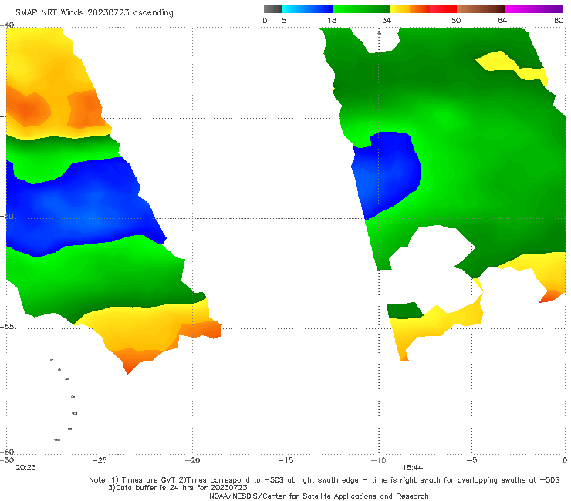Click the longitude label '-10'

point(378,460)
